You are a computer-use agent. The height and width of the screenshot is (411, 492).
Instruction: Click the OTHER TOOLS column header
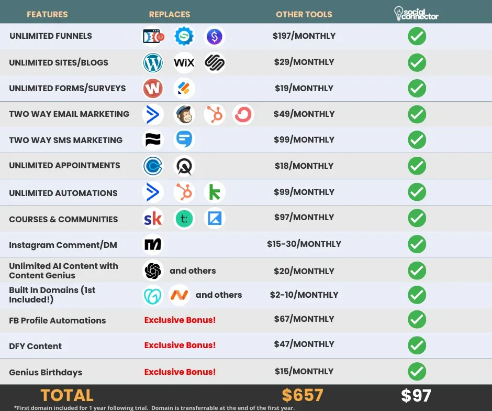(x=304, y=15)
